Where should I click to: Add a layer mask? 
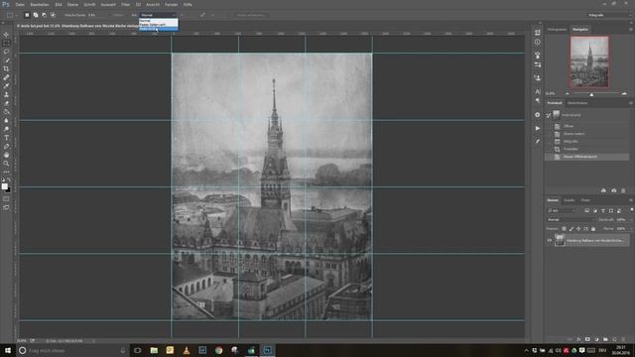click(587, 339)
